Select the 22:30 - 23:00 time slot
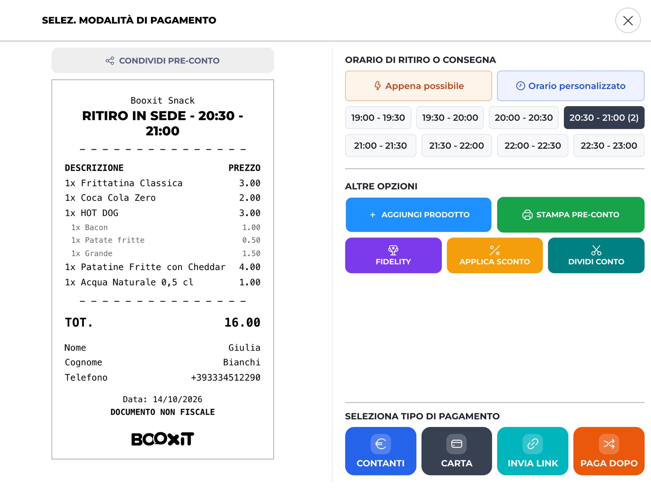The width and height of the screenshot is (651, 488). (x=609, y=146)
